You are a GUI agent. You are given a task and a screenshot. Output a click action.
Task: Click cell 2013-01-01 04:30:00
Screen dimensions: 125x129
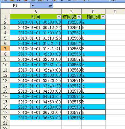(x=36, y=102)
